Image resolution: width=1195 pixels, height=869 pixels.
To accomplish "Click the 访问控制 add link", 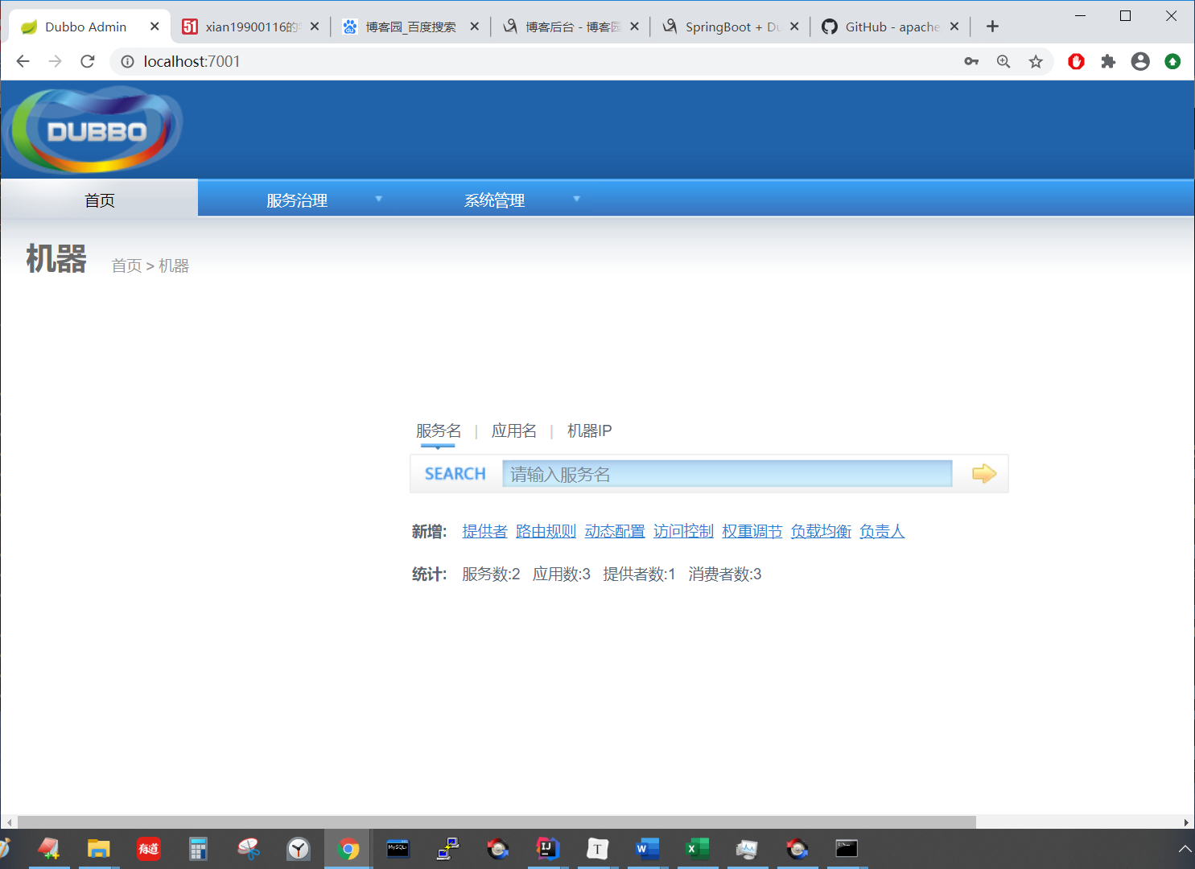I will point(683,532).
